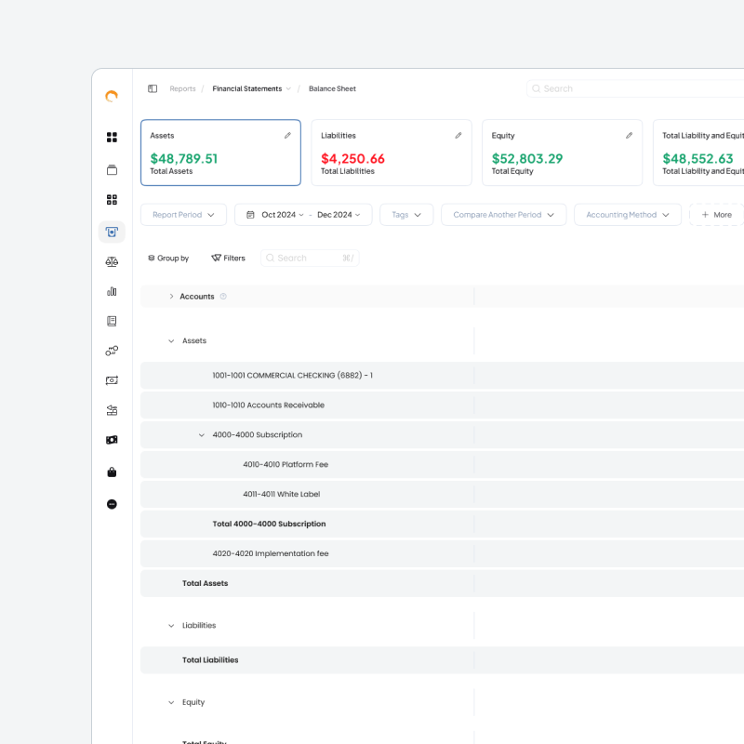Click the calendar icon in date range
This screenshot has width=744, height=744.
[250, 215]
